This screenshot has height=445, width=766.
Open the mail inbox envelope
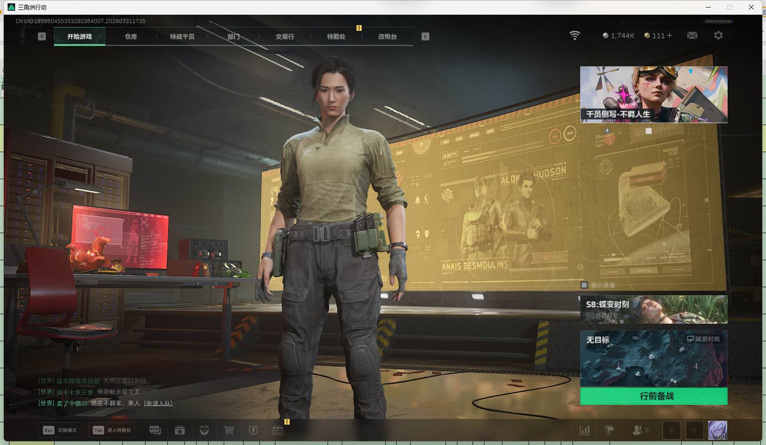pos(692,36)
